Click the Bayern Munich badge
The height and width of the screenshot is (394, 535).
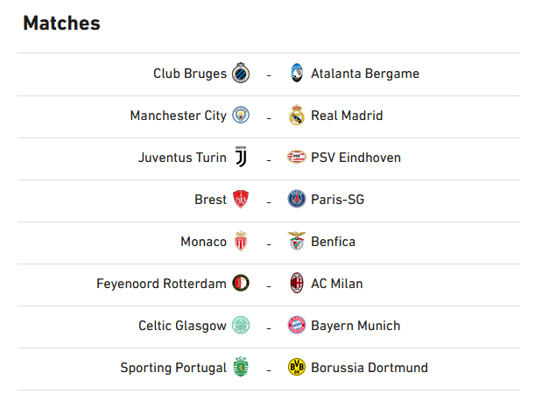297,325
